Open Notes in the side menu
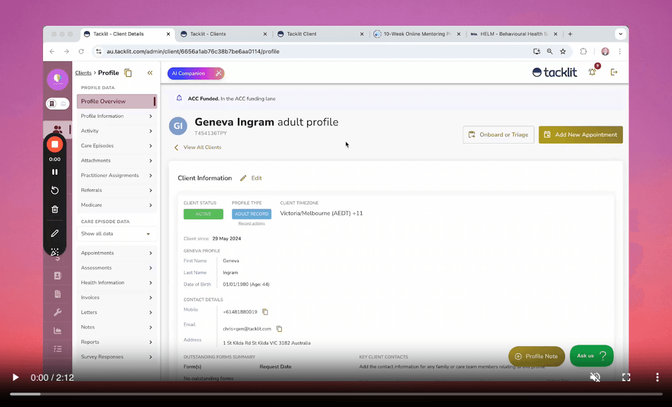 (117, 327)
